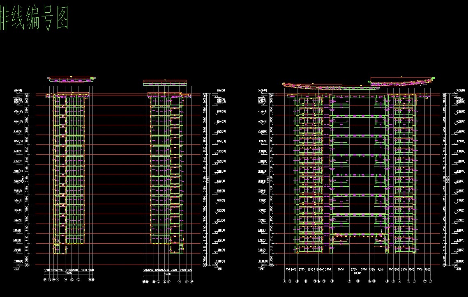Screen dimensions: 468x297
Task: Select leftmost axis bubble under the wide elevation
Action: click(284, 281)
